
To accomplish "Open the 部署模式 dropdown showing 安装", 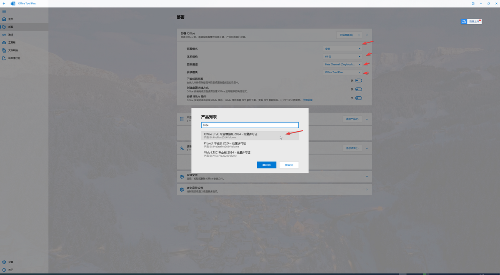I will click(x=342, y=49).
